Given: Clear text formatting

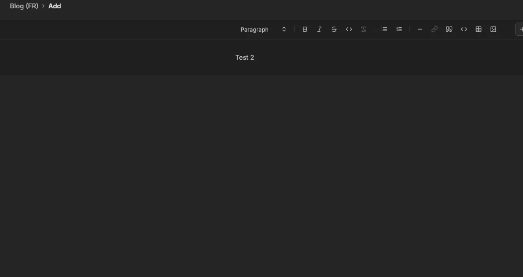Looking at the screenshot, I should coord(364,29).
